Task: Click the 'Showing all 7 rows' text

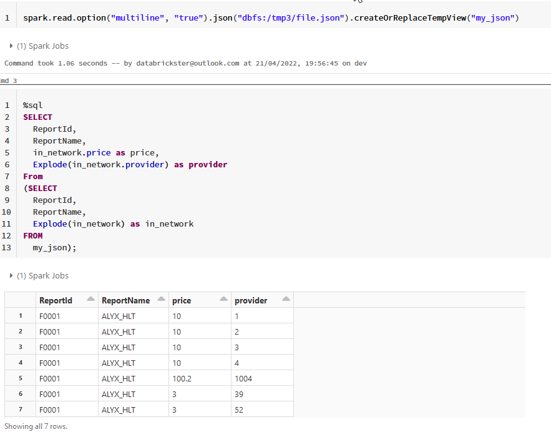Action: click(36, 426)
